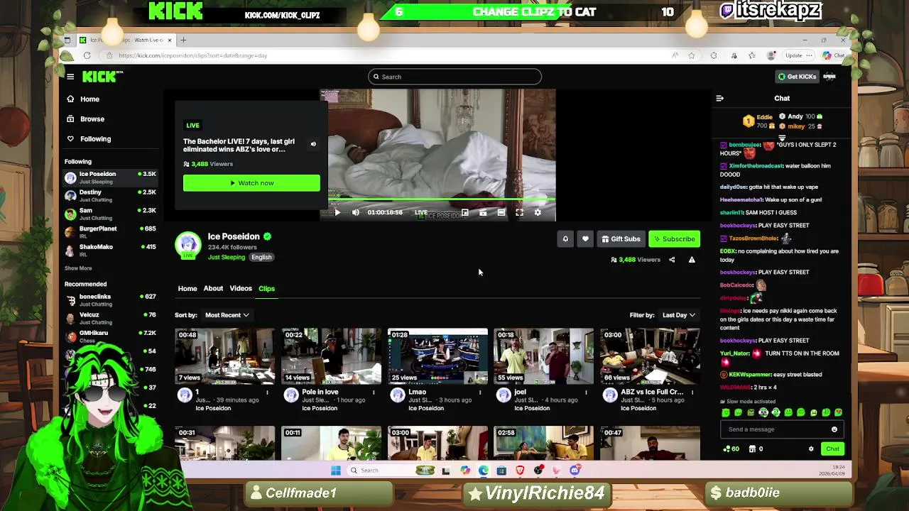
Task: Toggle the notification bell for Ice Poseidon
Action: (x=565, y=239)
